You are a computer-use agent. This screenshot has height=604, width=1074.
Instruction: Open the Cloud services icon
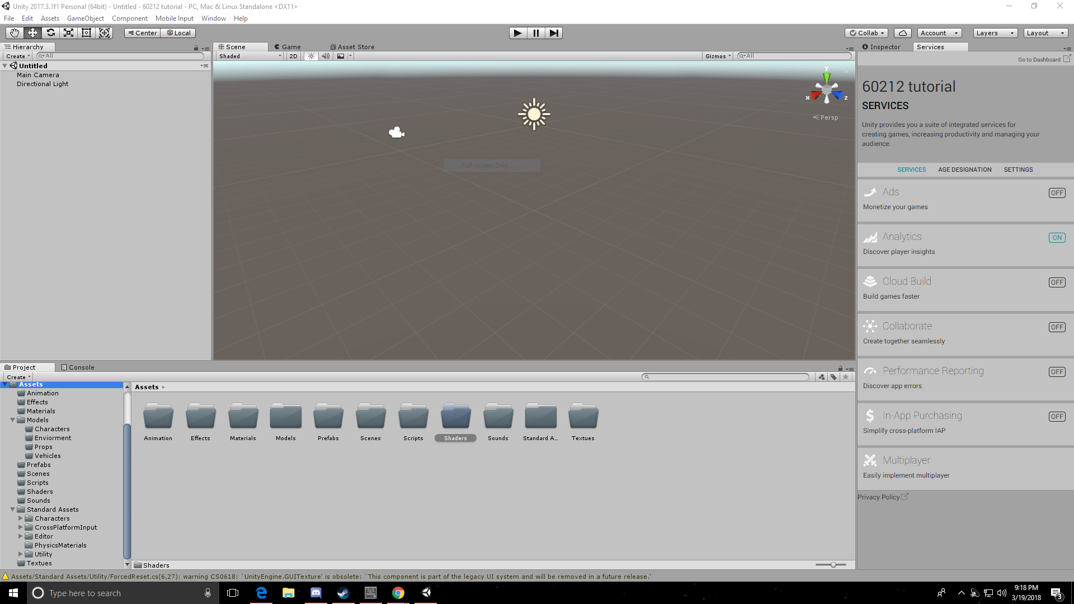(902, 33)
